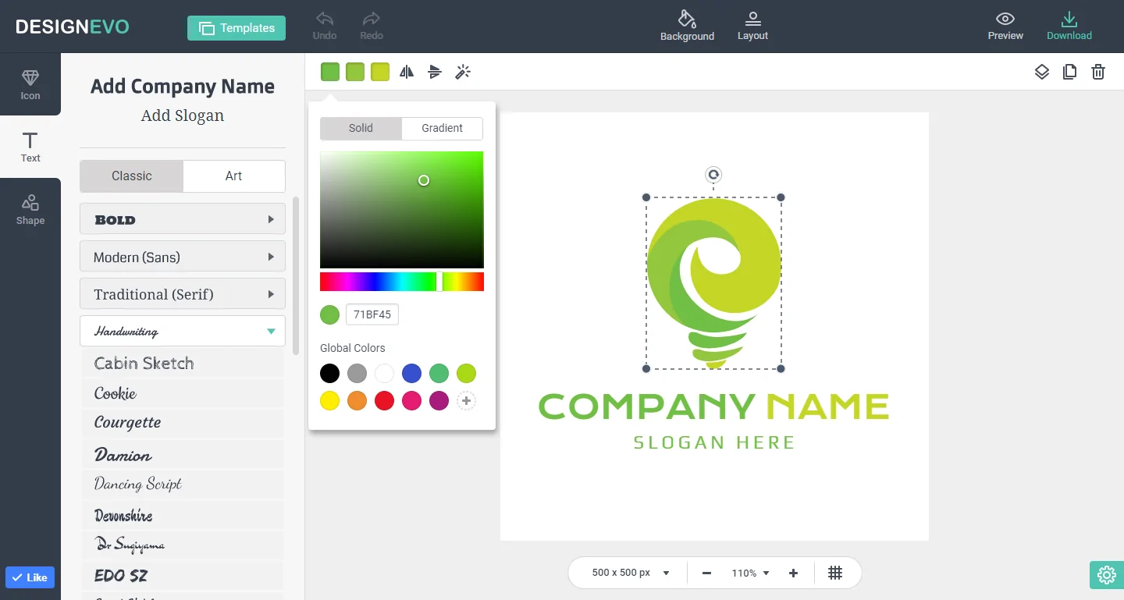Open the zoom percentage dropdown

pyautogui.click(x=749, y=572)
